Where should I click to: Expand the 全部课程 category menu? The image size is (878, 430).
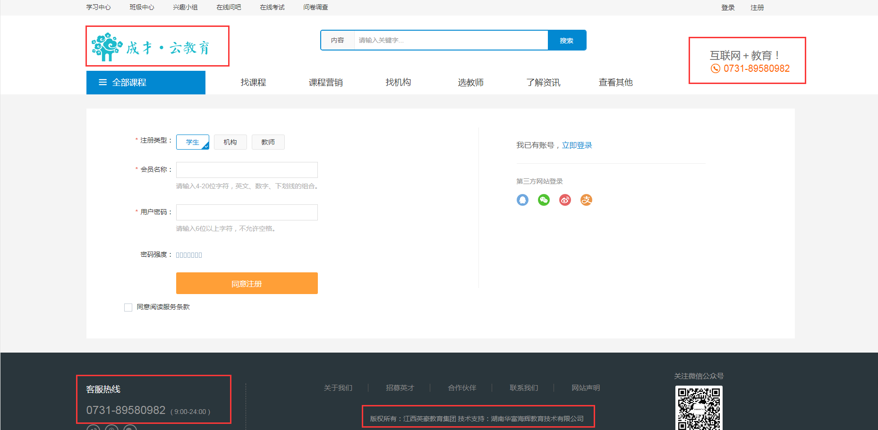145,83
